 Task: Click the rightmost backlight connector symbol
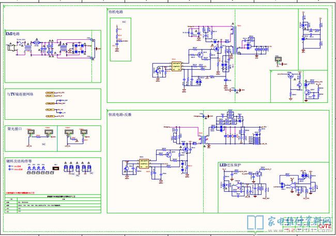84,132
